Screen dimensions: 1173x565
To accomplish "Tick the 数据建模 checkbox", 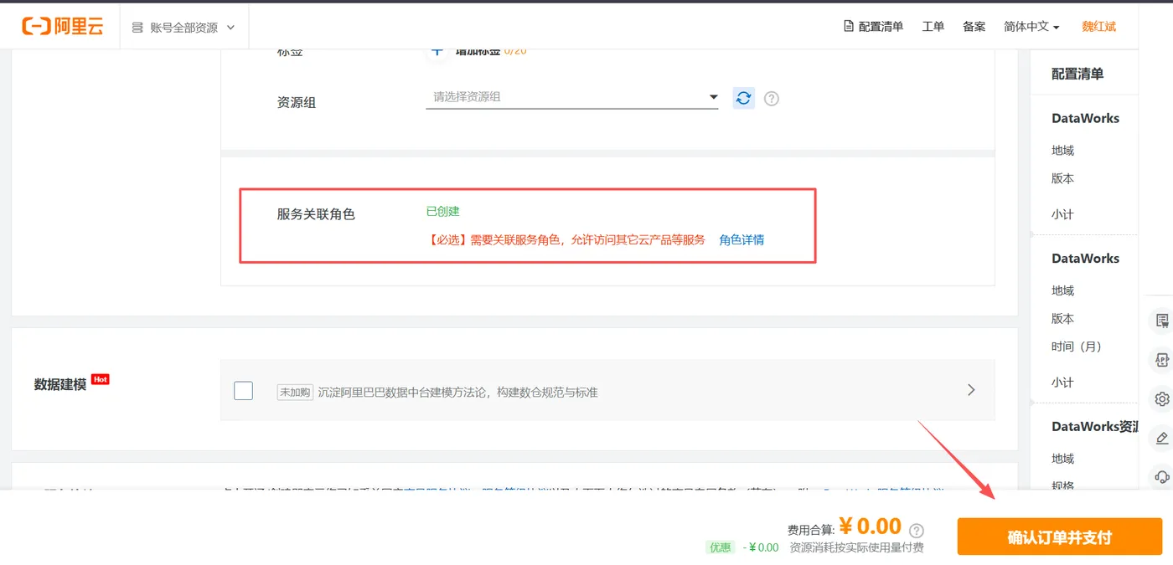I will pyautogui.click(x=244, y=390).
